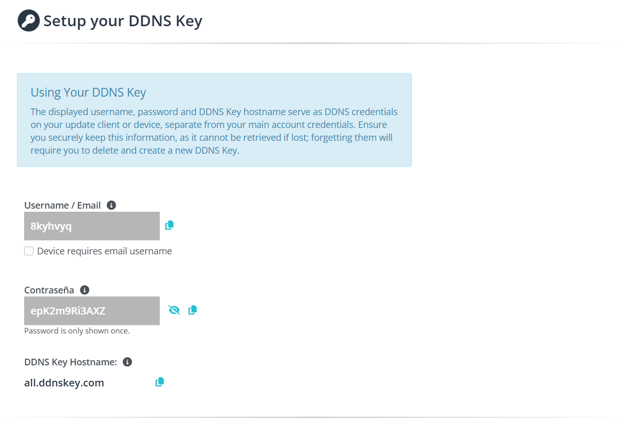Click the 'Setup your DDNS Key' heading
Screen dimensions: 621x426
point(123,21)
